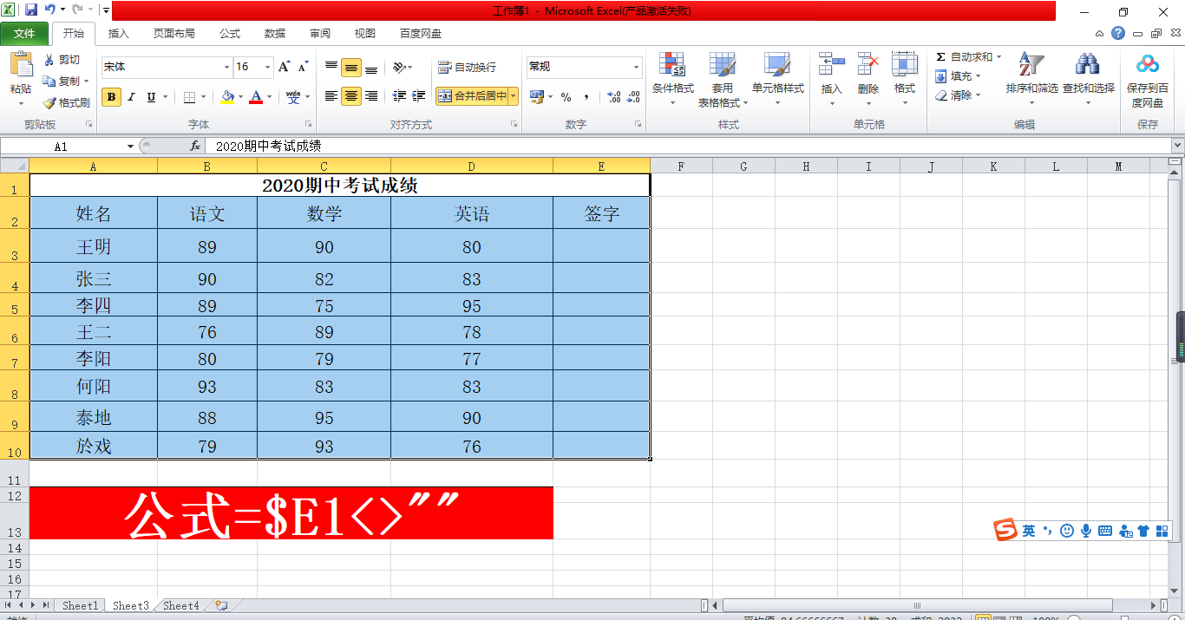Click the borders icon in font group

[x=190, y=97]
